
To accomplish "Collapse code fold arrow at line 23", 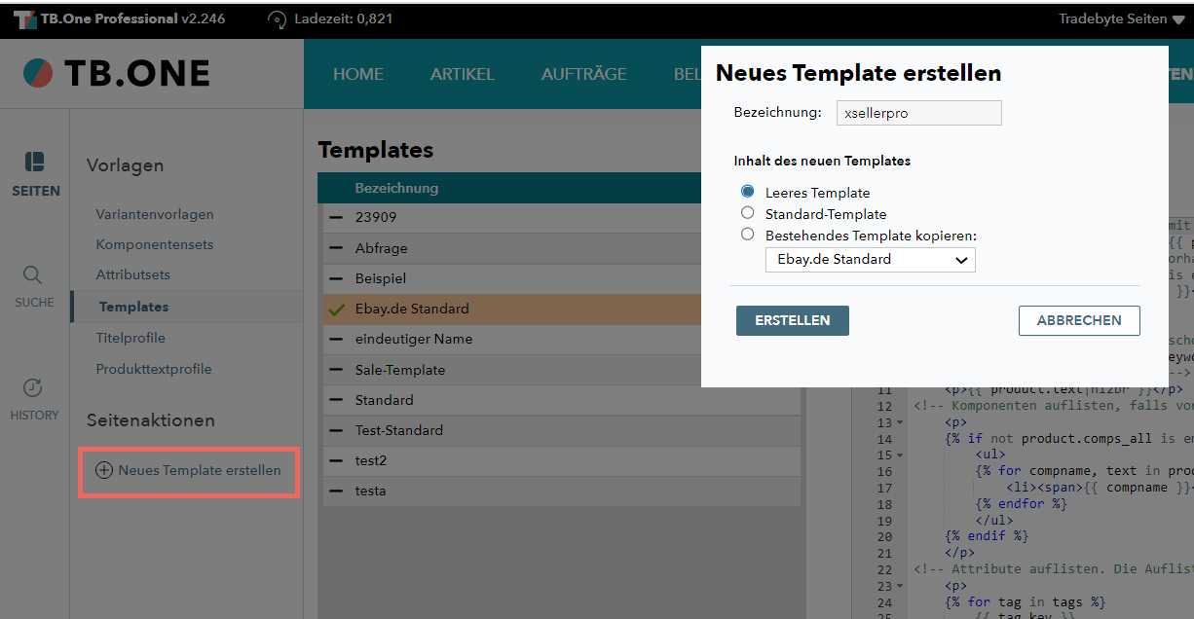I will pos(901,587).
